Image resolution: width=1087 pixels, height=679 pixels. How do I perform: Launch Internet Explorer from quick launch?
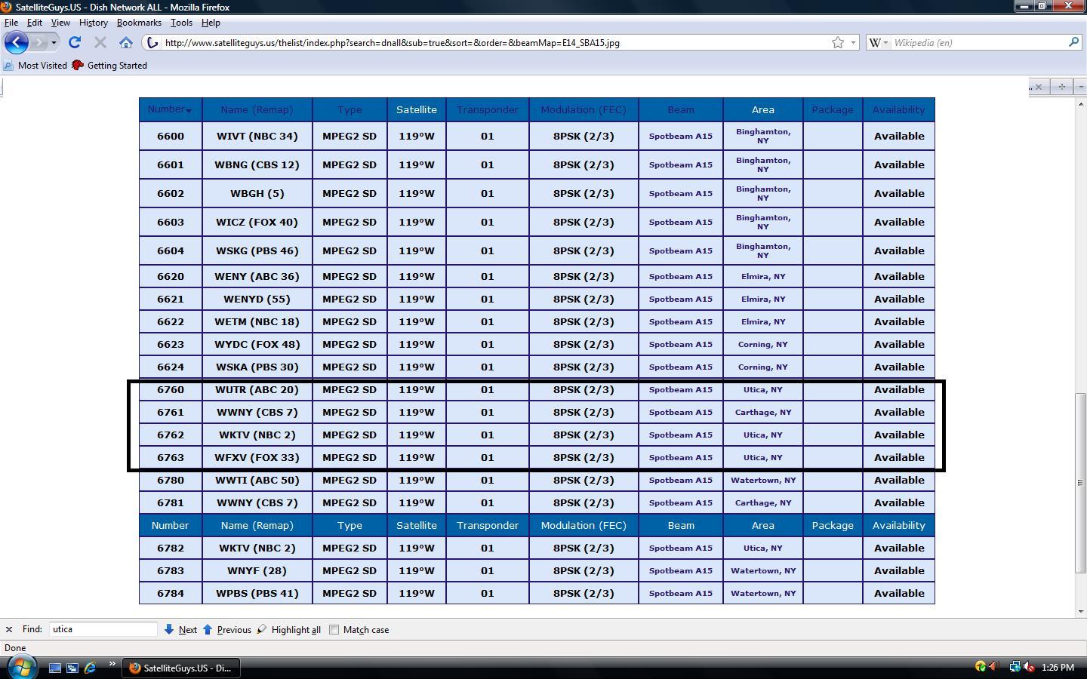(91, 668)
